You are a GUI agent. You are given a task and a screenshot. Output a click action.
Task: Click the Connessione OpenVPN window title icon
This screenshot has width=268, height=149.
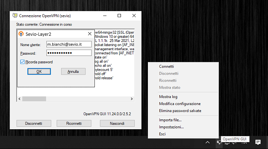pos(15,16)
